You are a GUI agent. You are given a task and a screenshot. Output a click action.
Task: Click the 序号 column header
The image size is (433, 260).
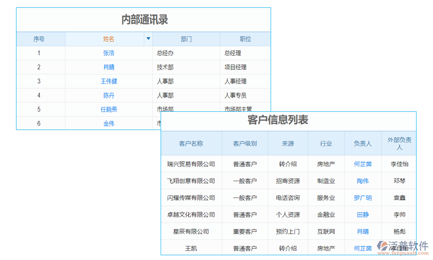coord(40,39)
